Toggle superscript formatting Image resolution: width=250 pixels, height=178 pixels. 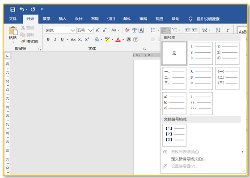(87, 39)
